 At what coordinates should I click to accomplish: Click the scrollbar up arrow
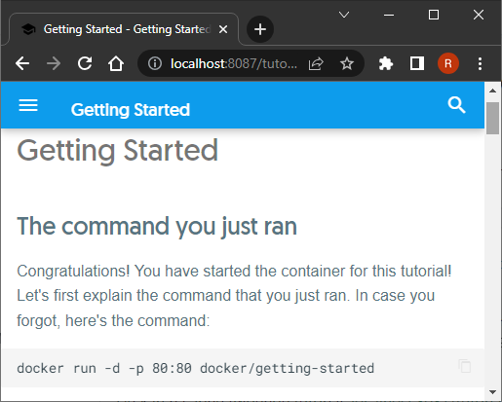pos(492,91)
